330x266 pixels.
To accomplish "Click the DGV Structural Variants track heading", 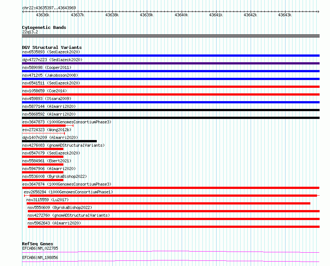I will (x=52, y=47).
